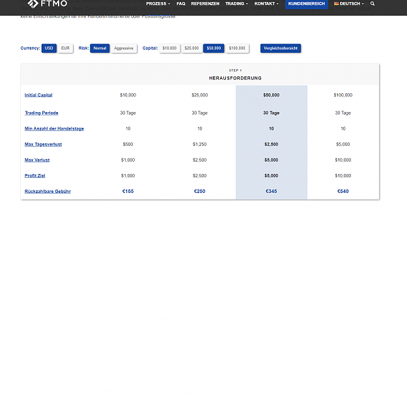Image resolution: width=407 pixels, height=395 pixels.
Task: Choose Normal risk level
Action: [x=100, y=48]
